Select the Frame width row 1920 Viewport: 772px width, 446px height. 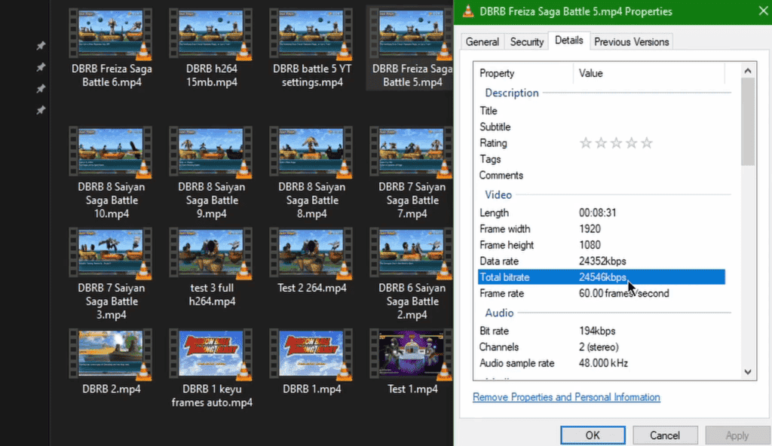pyautogui.click(x=601, y=229)
